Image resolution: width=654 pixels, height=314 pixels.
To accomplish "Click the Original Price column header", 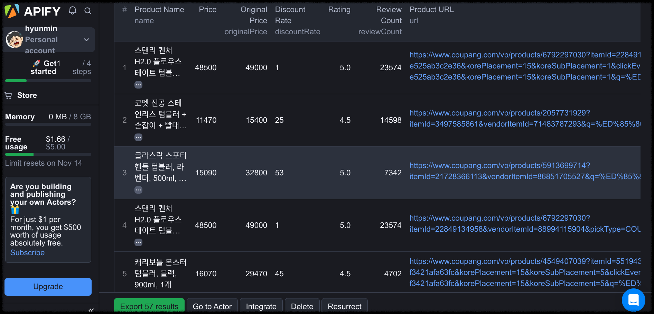I will point(253,15).
